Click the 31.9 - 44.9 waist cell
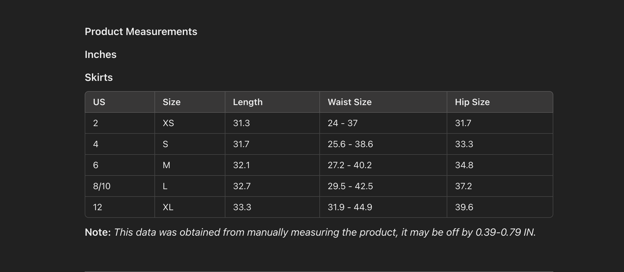 tap(350, 207)
